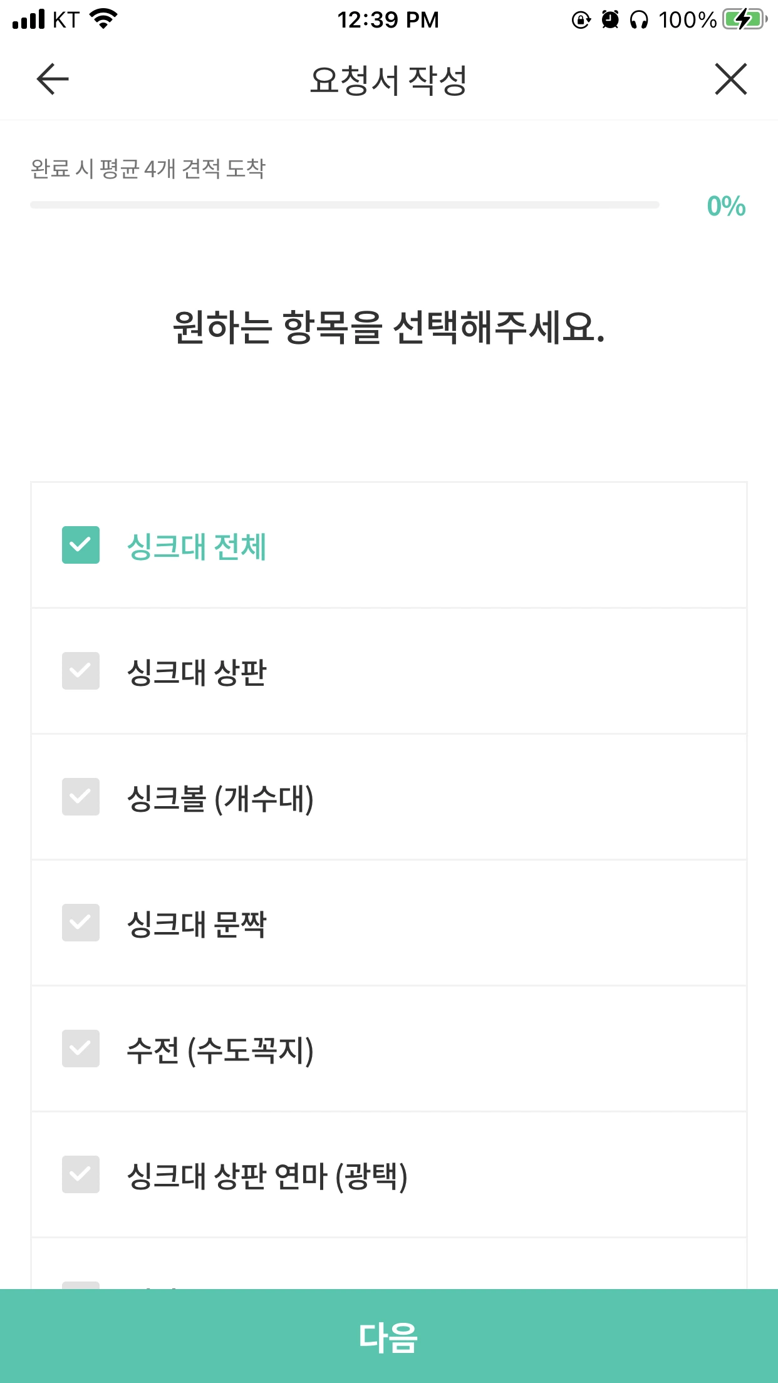Check the 싱크대 문짝 checkbox
This screenshot has height=1383, width=778.
pos(81,923)
